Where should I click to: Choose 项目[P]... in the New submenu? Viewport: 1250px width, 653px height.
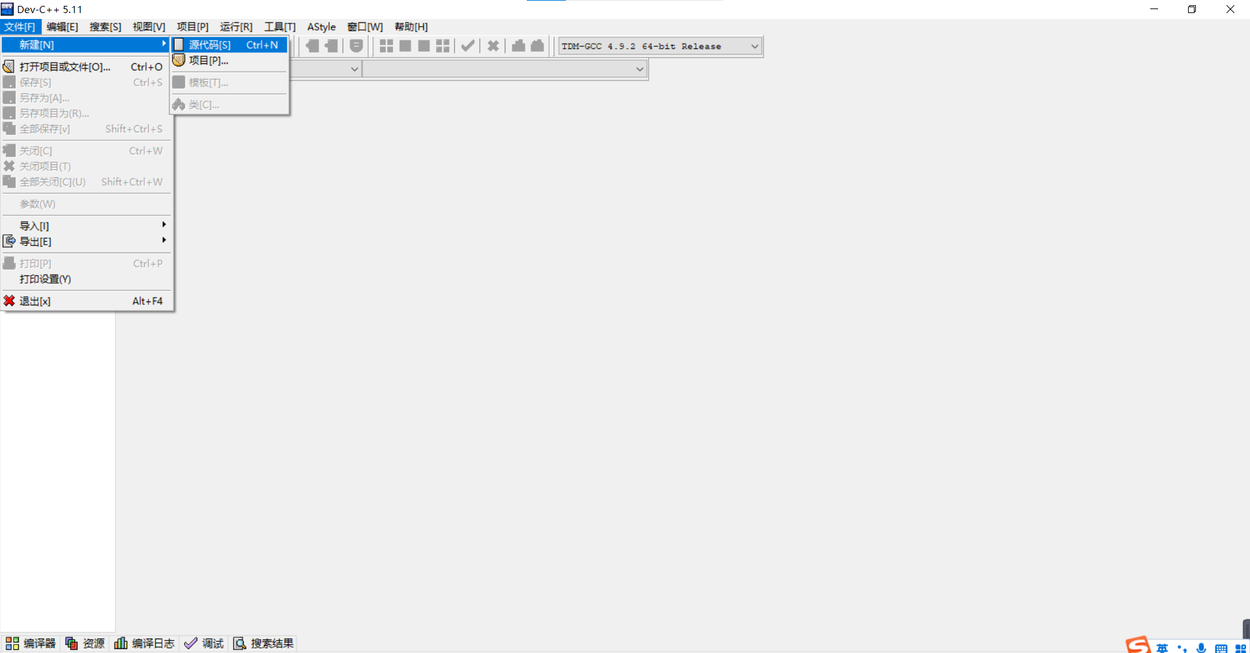pyautogui.click(x=230, y=61)
